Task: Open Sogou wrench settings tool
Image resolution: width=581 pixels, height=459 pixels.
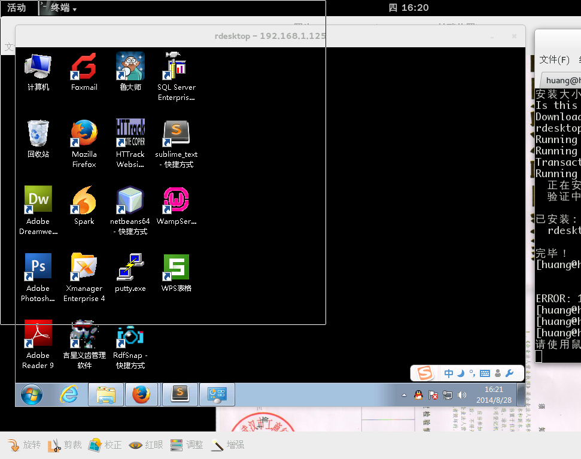Action: 509,373
